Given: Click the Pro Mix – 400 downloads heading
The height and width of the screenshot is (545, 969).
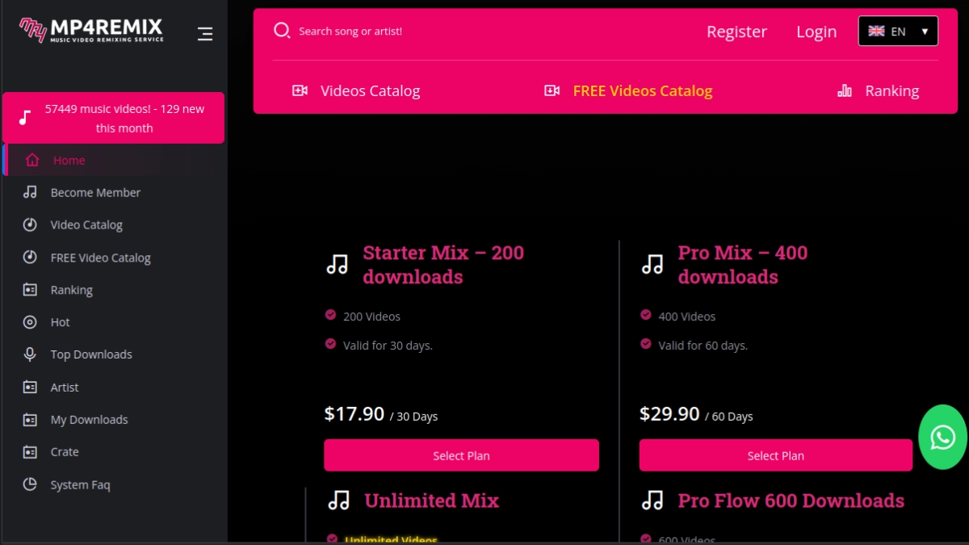Looking at the screenshot, I should tap(743, 264).
